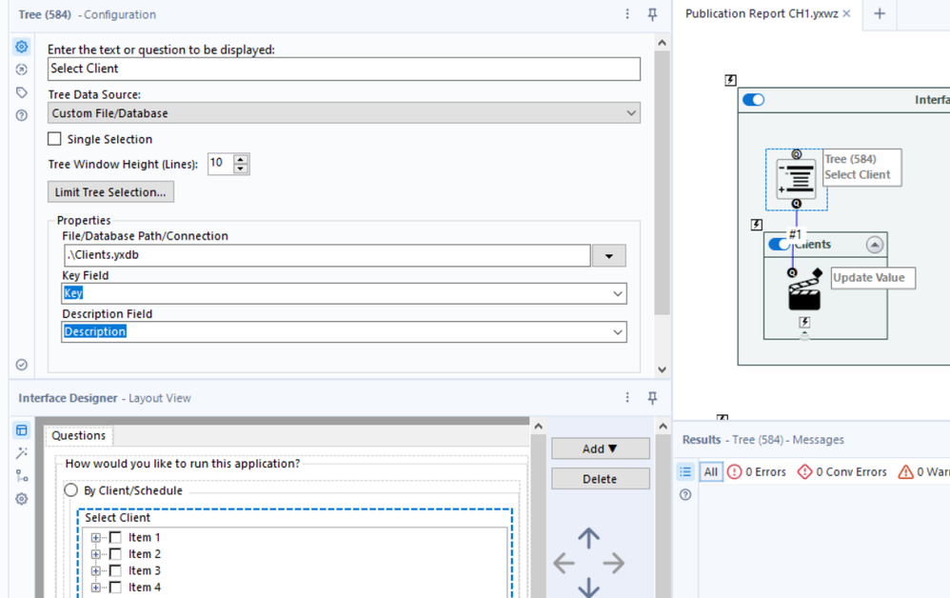Pin the Interface Designer panel

pyautogui.click(x=652, y=397)
